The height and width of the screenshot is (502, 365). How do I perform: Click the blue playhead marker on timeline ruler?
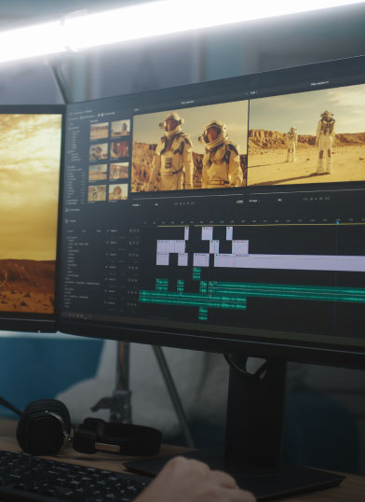[337, 221]
